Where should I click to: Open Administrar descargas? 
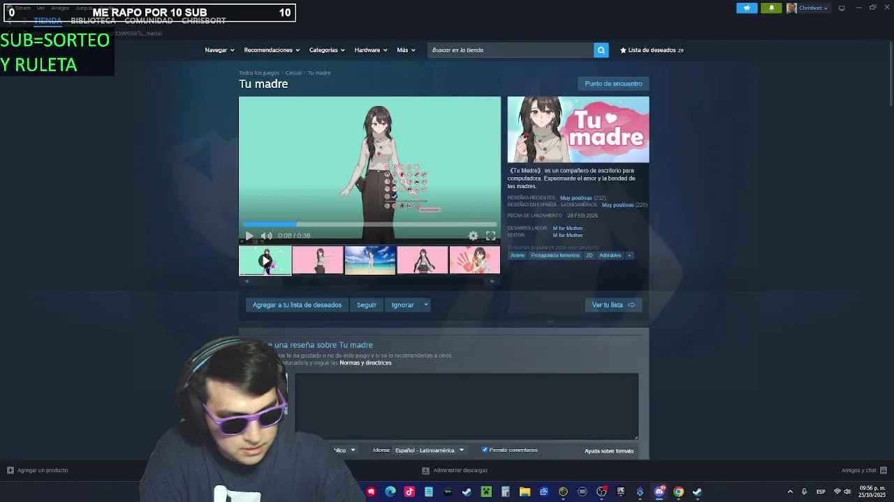[x=455, y=471]
